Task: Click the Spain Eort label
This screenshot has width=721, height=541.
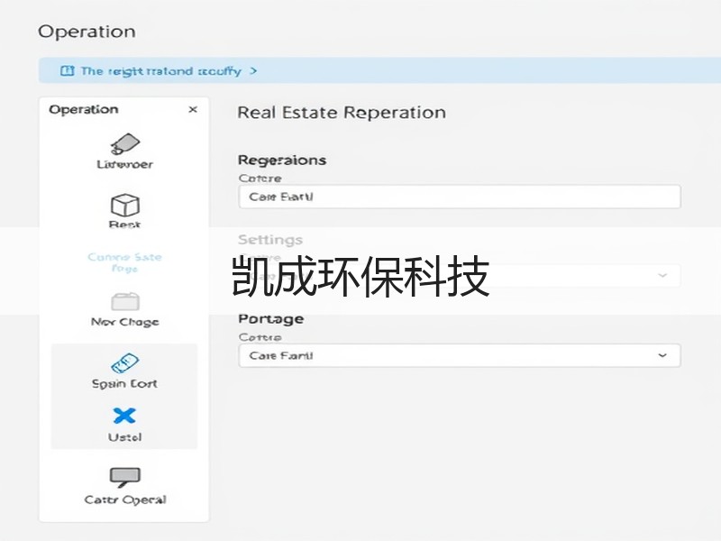Action: [124, 383]
